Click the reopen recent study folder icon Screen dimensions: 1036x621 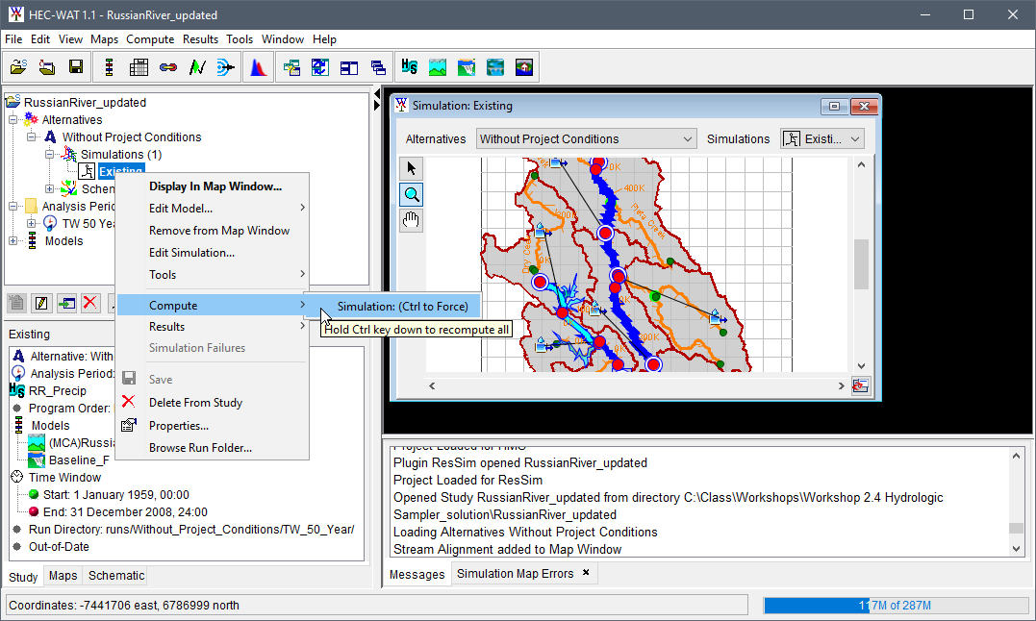click(47, 67)
